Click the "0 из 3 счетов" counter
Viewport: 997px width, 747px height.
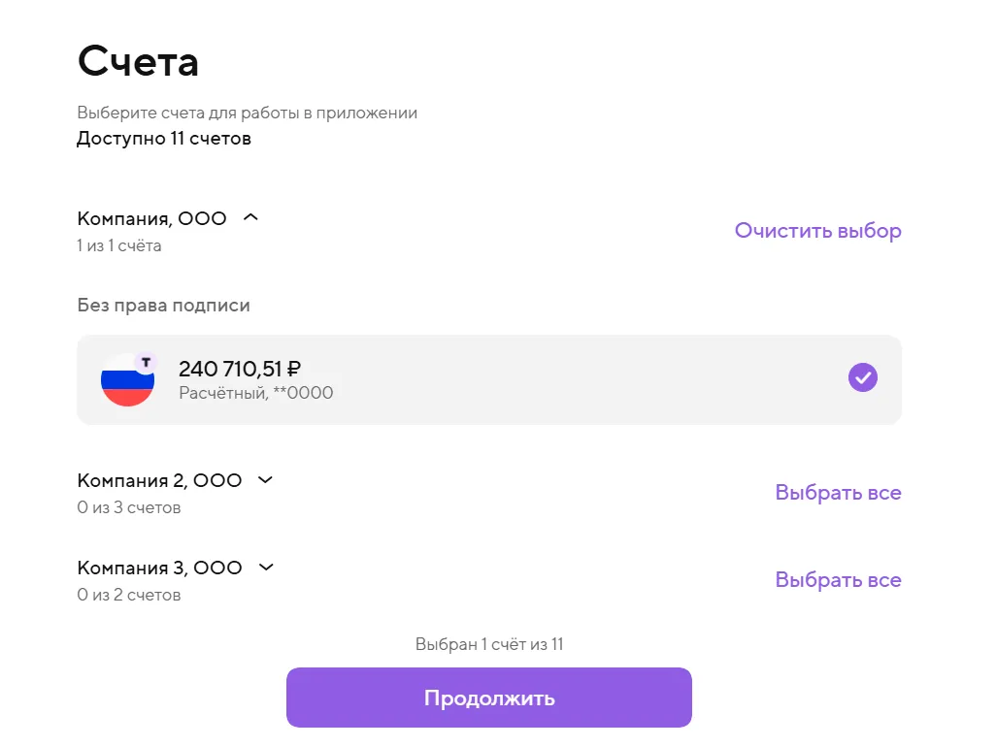129,507
